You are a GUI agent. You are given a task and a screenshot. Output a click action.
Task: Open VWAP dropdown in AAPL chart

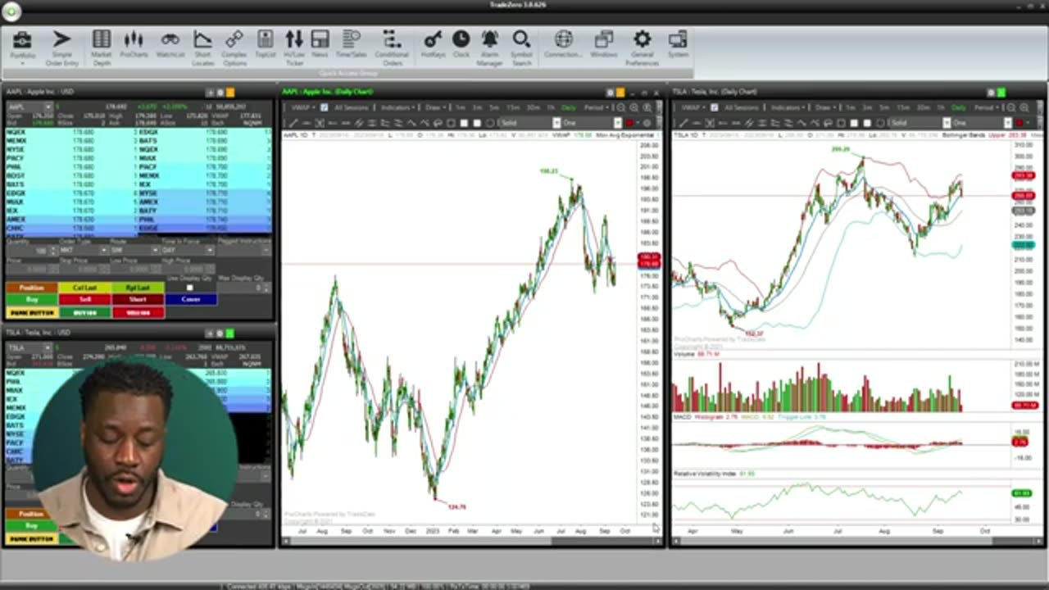pyautogui.click(x=303, y=107)
